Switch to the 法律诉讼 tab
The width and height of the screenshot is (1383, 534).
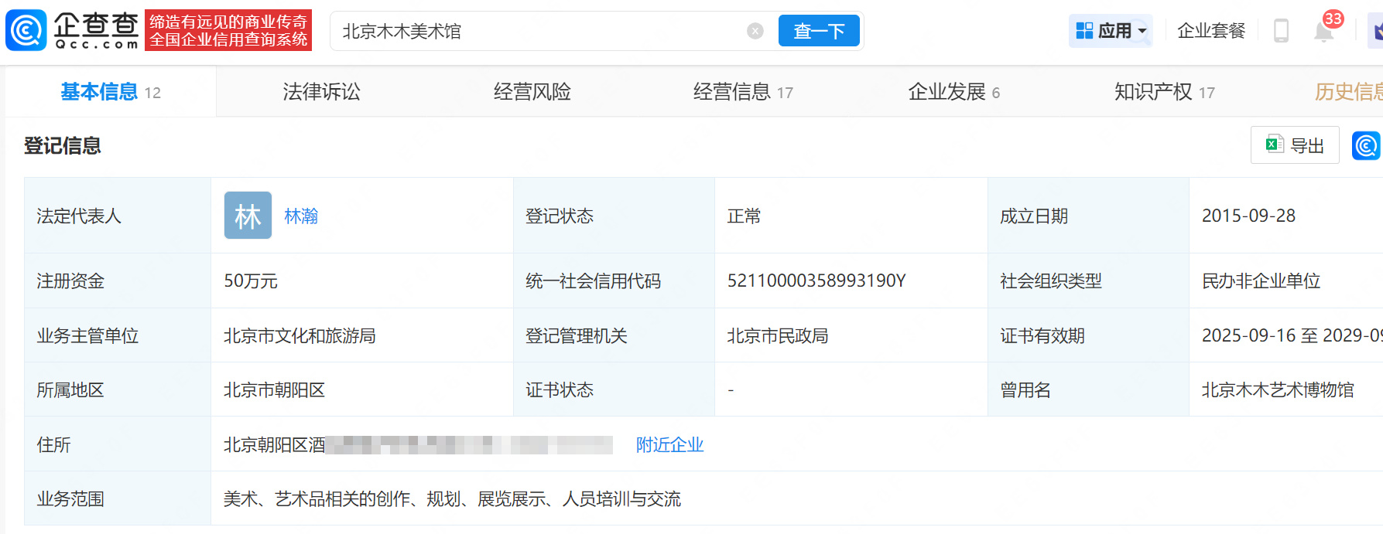pos(321,92)
